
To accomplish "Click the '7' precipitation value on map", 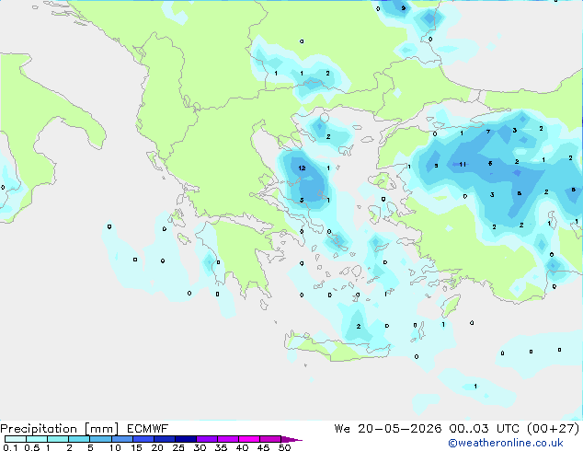I will click(x=488, y=132).
